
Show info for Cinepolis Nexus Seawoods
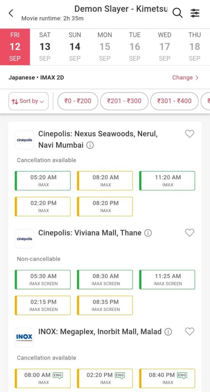tap(90, 145)
